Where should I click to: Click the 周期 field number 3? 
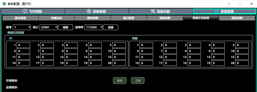tap(194, 45)
